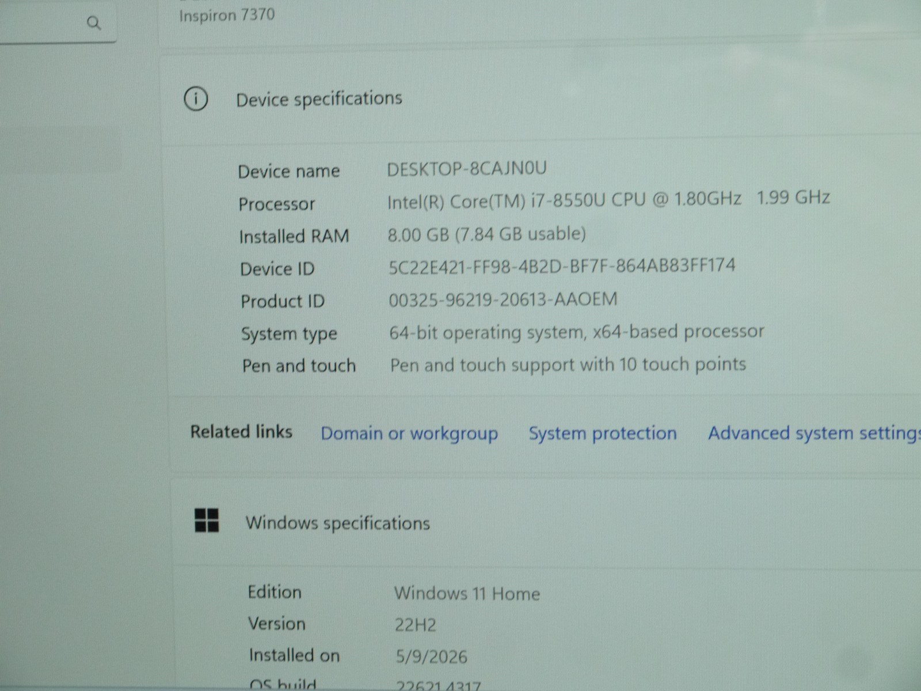The image size is (921, 691).
Task: Click the Installed RAM label
Action: pos(294,236)
